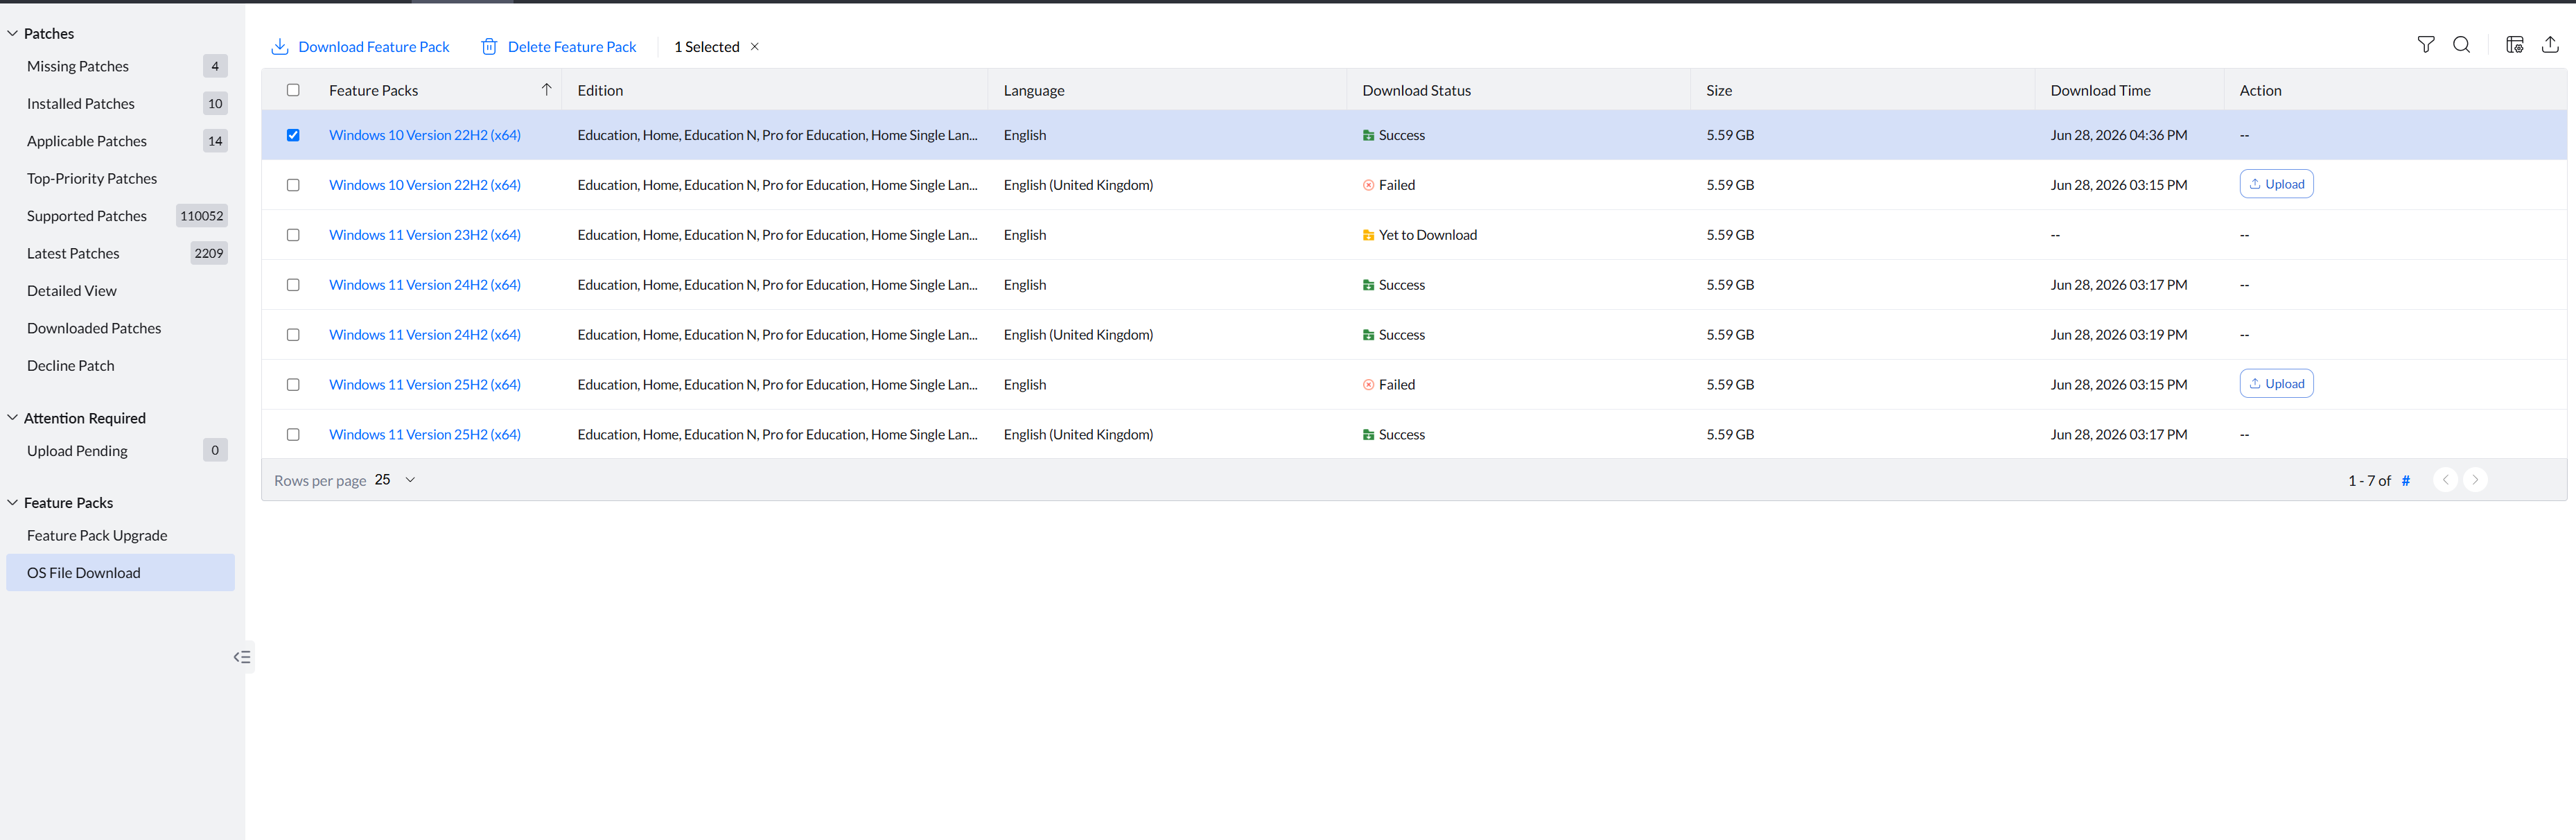Collapse the Attention Required section chevron
Image resolution: width=2576 pixels, height=840 pixels.
click(13, 418)
